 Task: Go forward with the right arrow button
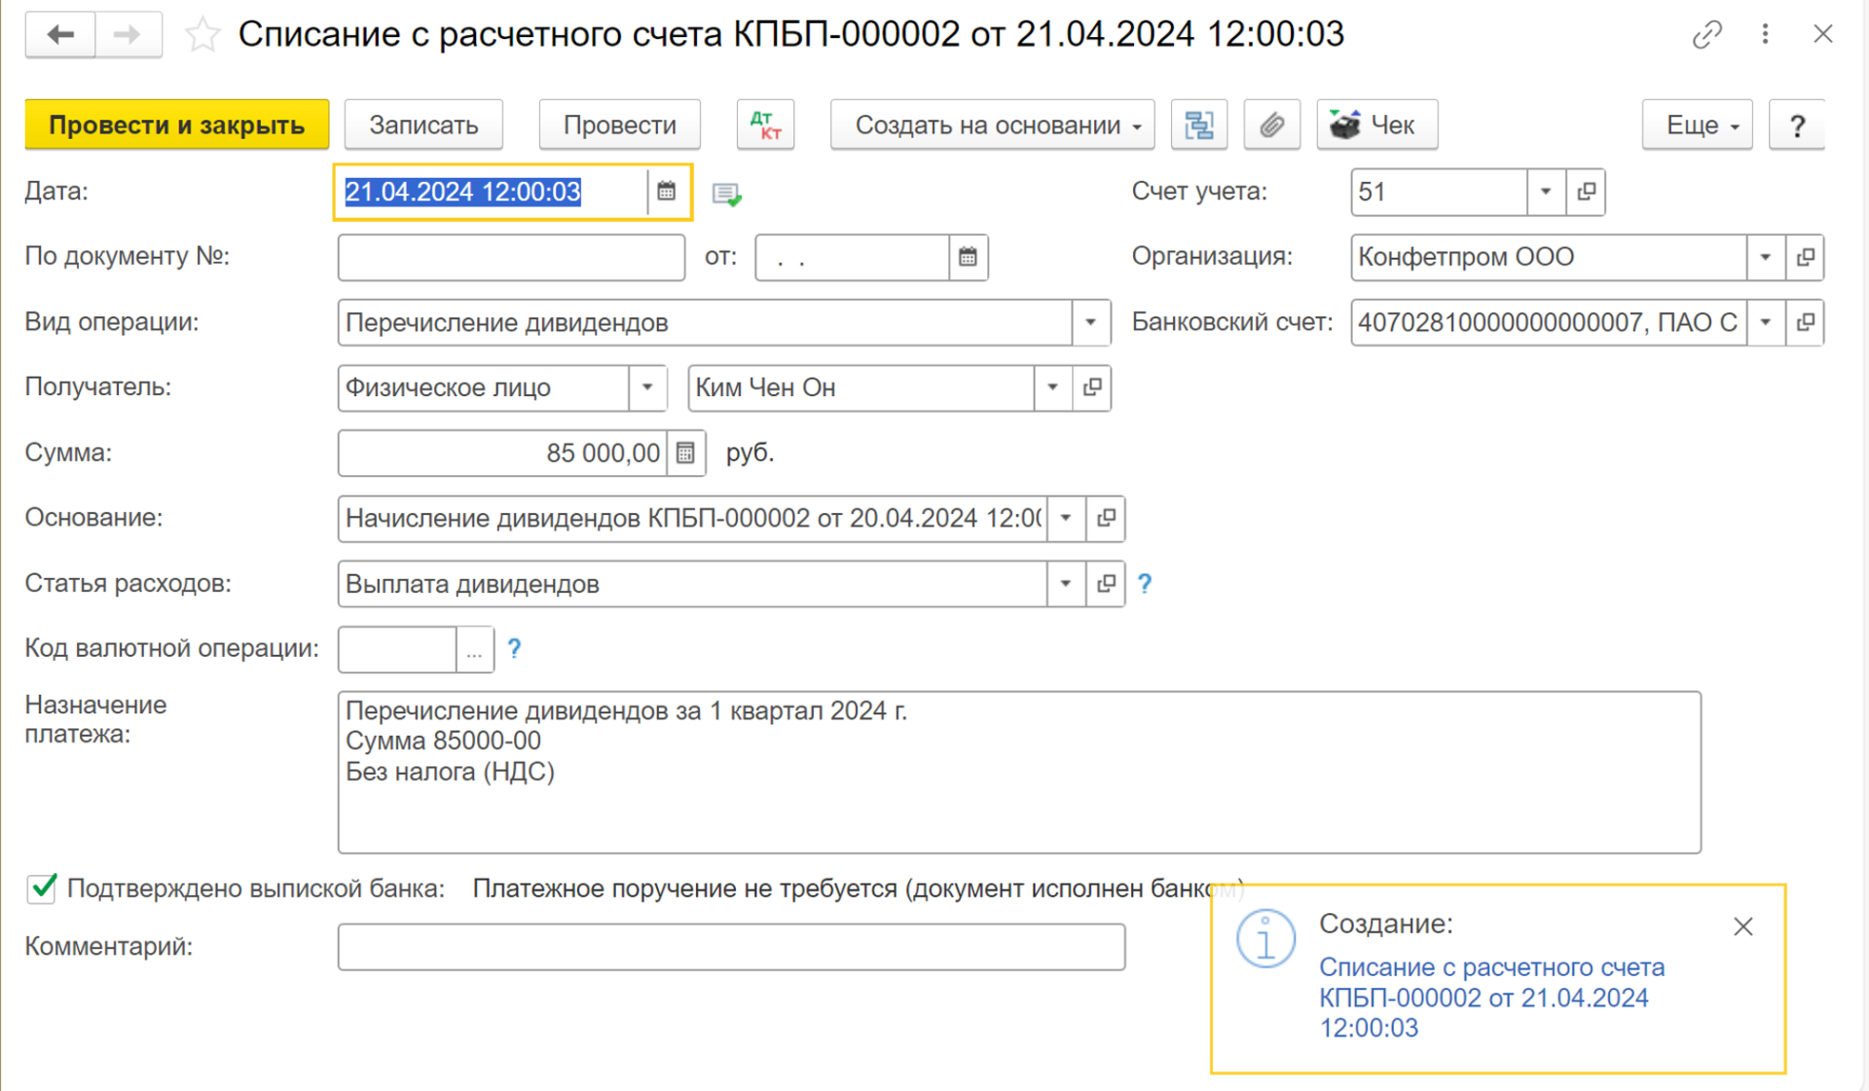[128, 35]
